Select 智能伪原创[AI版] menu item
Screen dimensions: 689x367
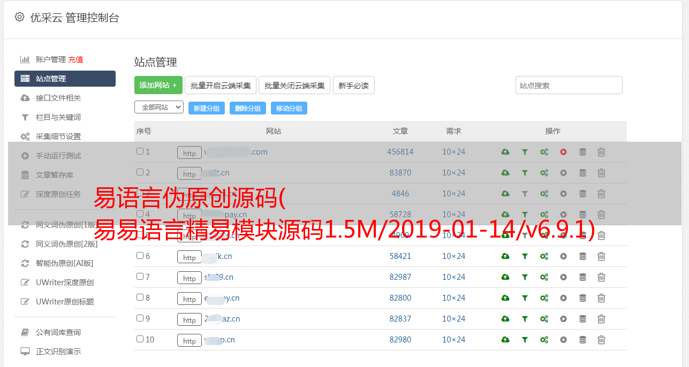[65, 263]
